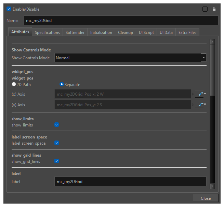Open the UI Script tab
224x207 pixels.
click(x=146, y=33)
